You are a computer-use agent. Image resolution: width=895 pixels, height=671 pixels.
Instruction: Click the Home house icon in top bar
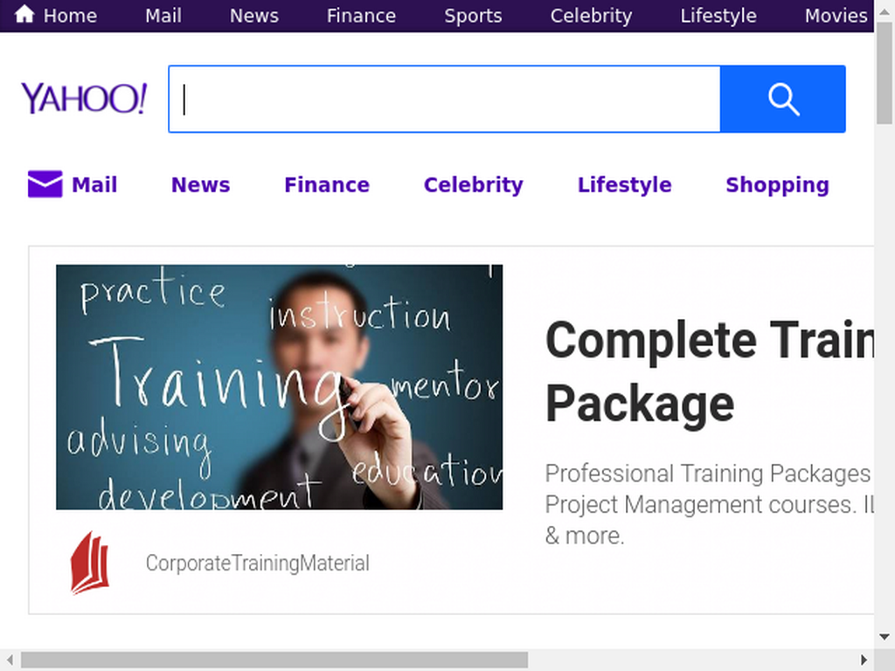[x=24, y=14]
